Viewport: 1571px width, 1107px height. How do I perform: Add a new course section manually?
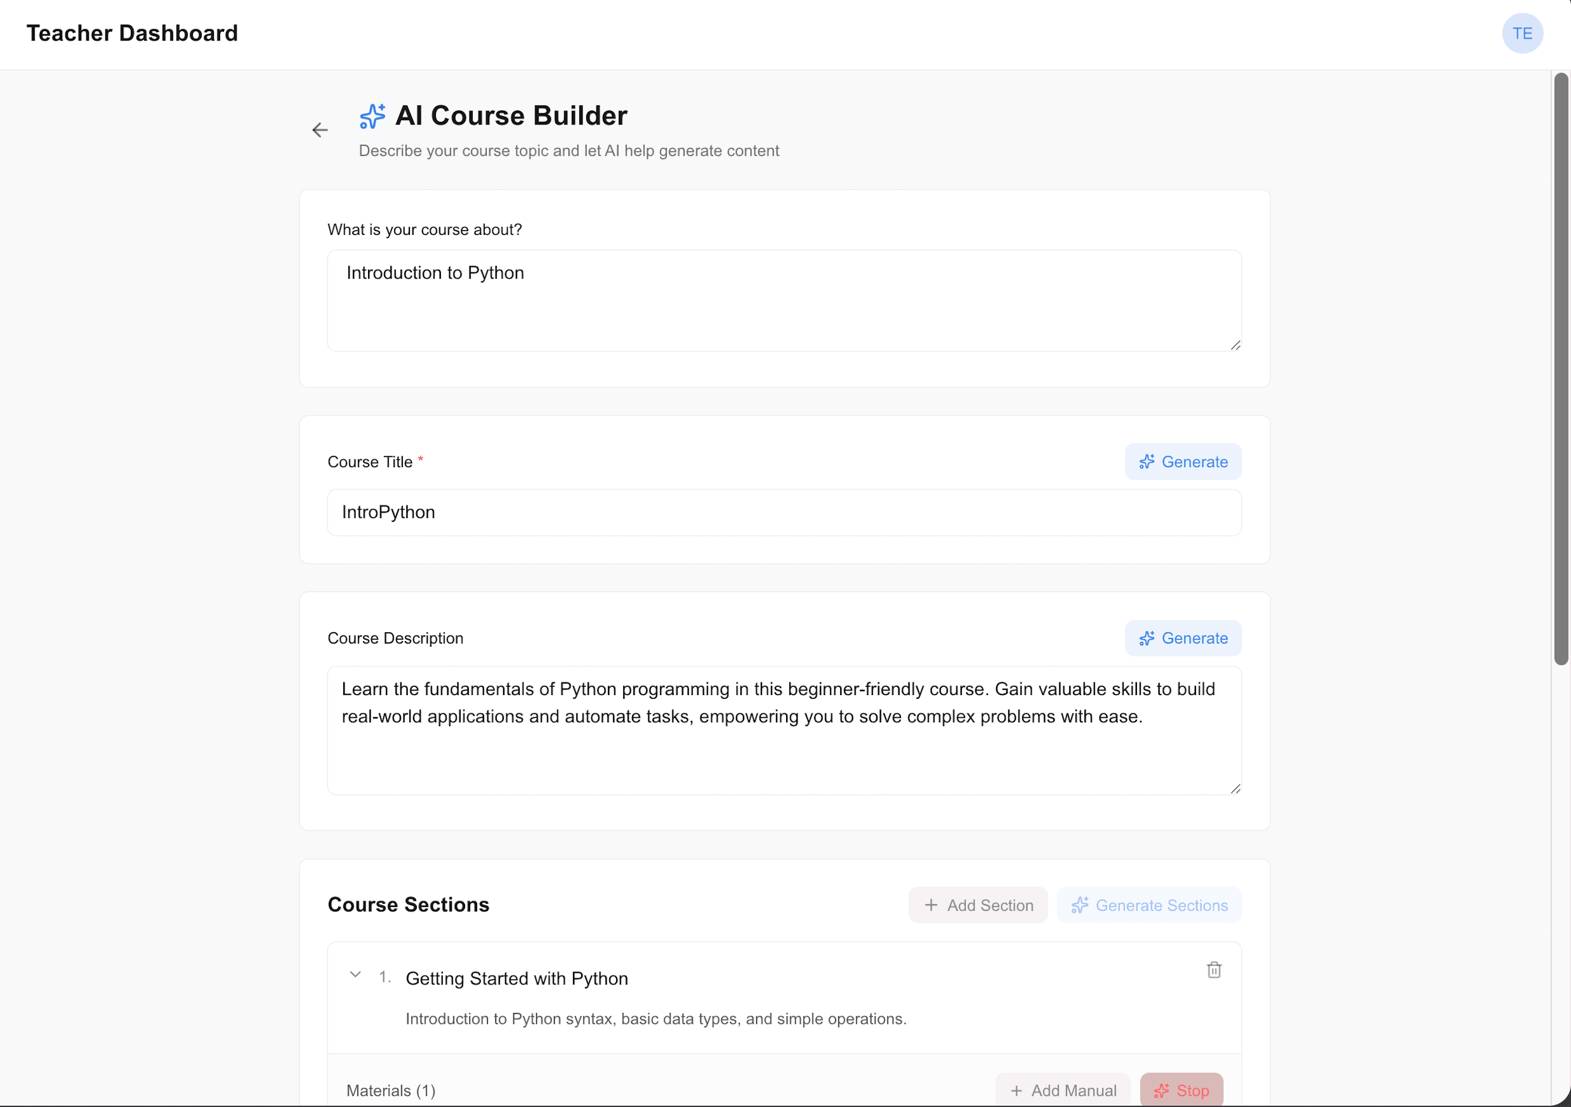pyautogui.click(x=978, y=905)
